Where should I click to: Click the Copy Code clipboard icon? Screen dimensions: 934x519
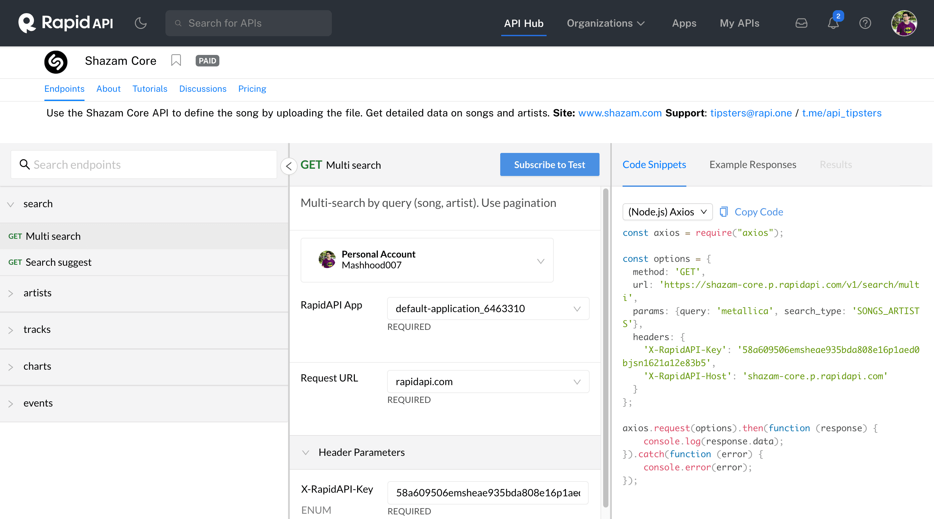pos(724,211)
